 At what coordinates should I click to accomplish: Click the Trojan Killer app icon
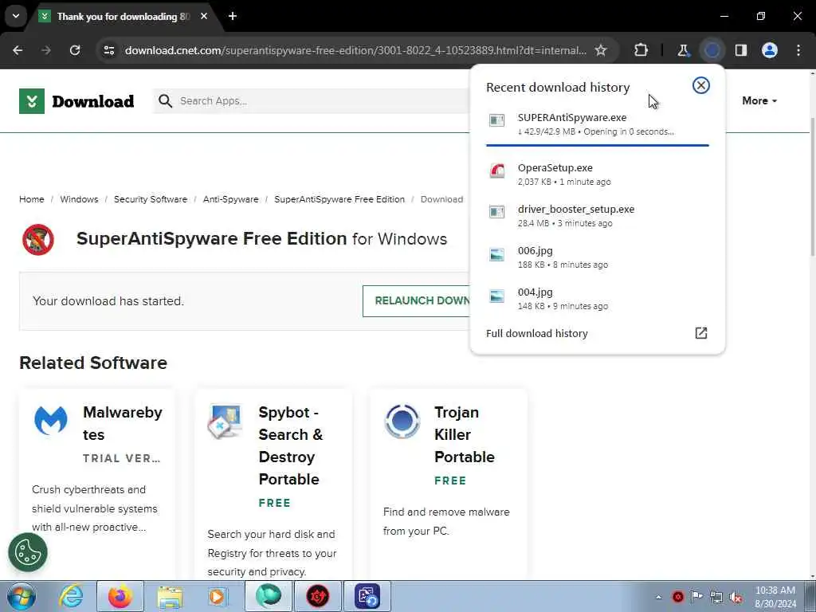(402, 421)
